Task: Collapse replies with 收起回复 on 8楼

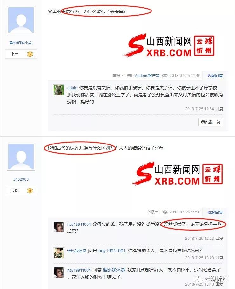Action: [x=215, y=76]
